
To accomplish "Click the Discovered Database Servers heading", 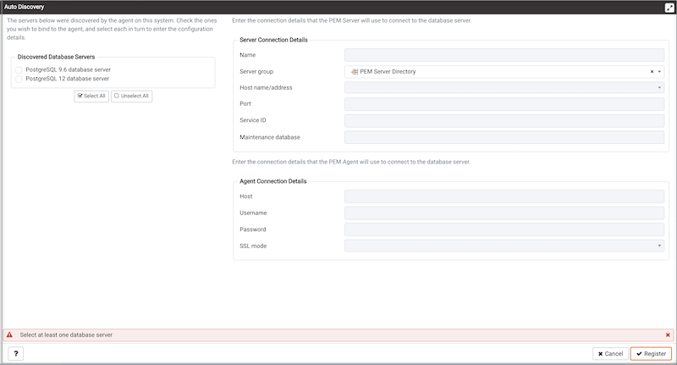I will pos(56,57).
